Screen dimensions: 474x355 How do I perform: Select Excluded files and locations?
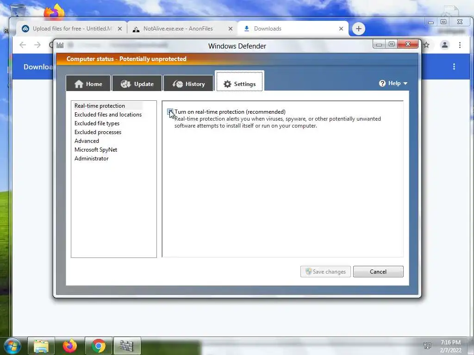(x=108, y=115)
